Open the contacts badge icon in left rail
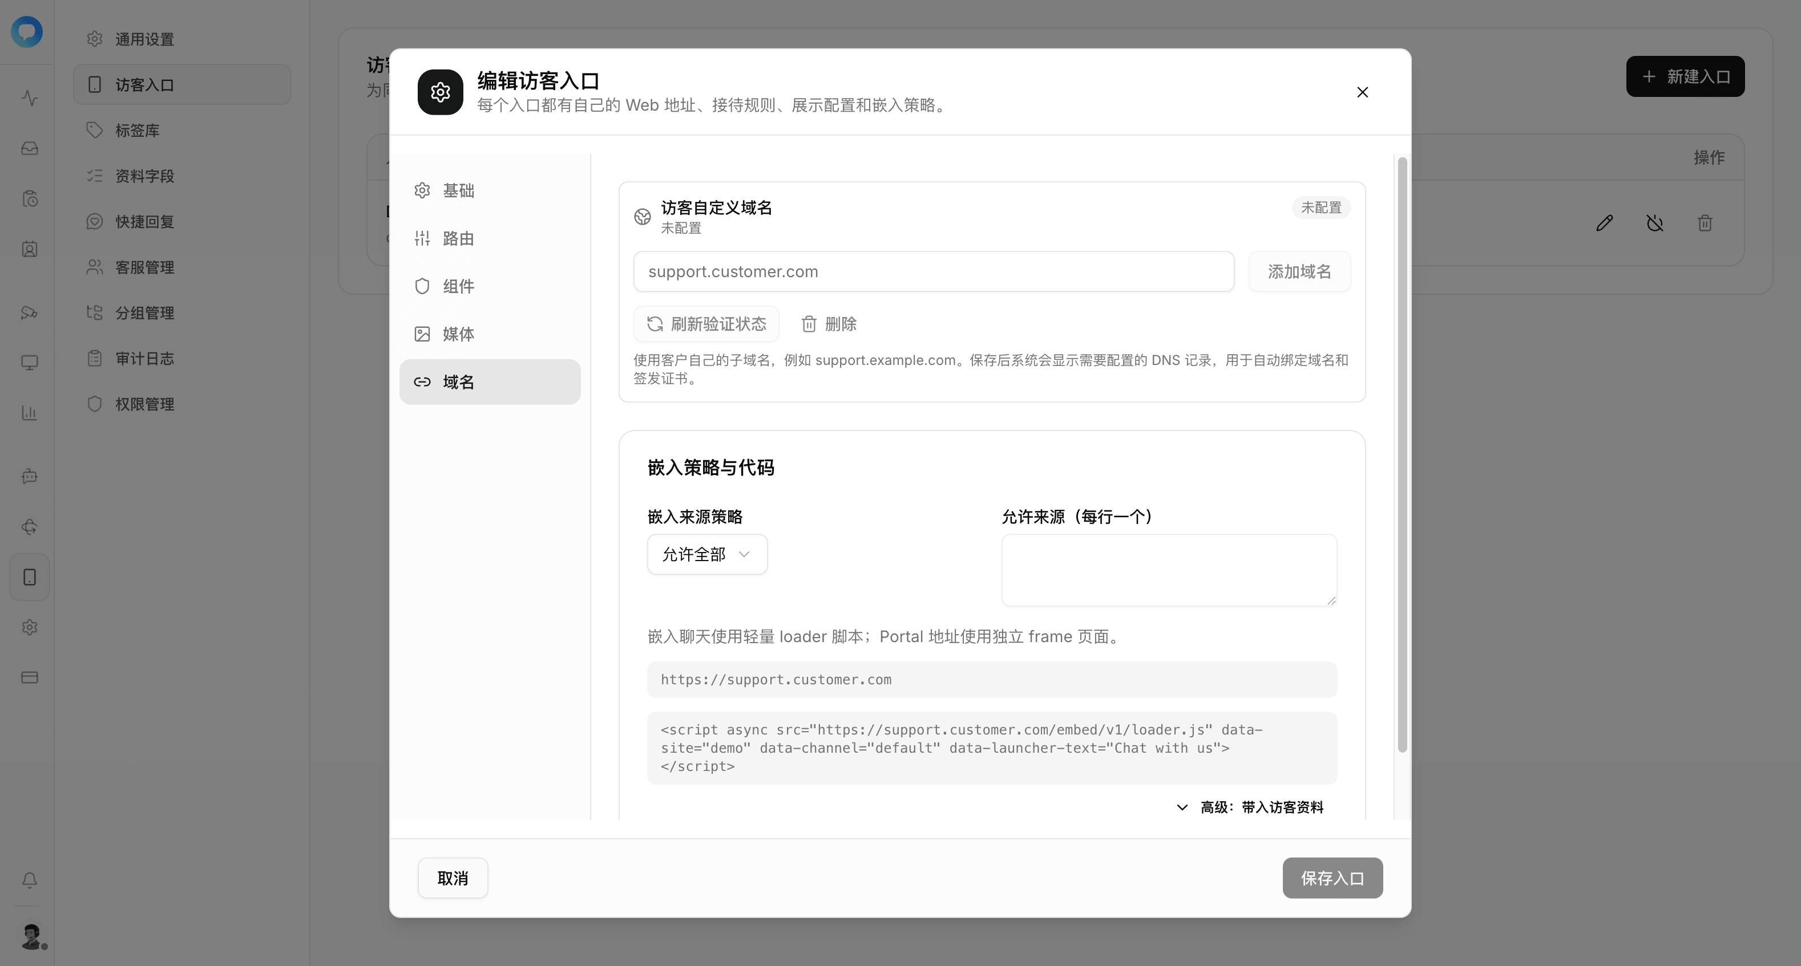 click(29, 249)
